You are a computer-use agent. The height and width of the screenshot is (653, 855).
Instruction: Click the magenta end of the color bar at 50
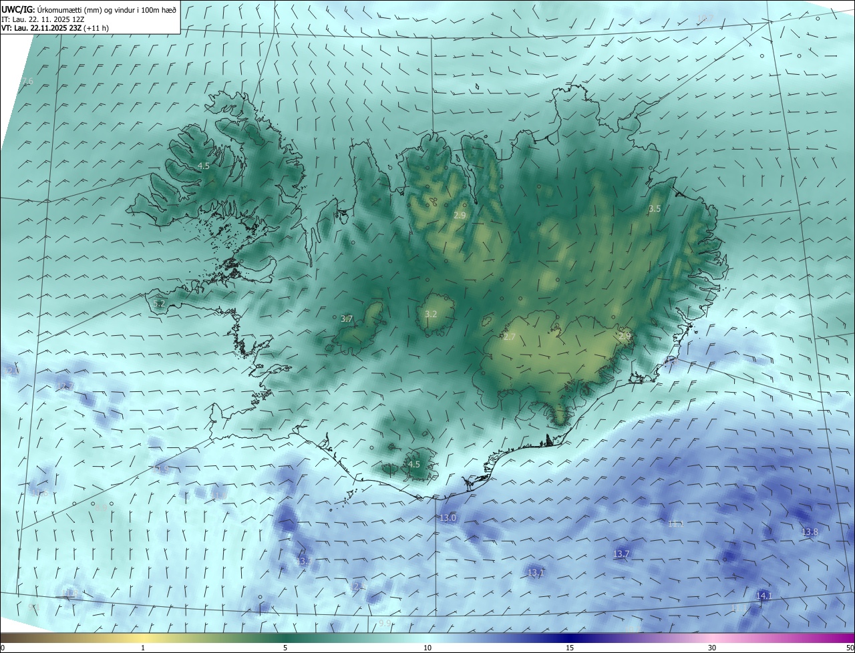pos(847,638)
